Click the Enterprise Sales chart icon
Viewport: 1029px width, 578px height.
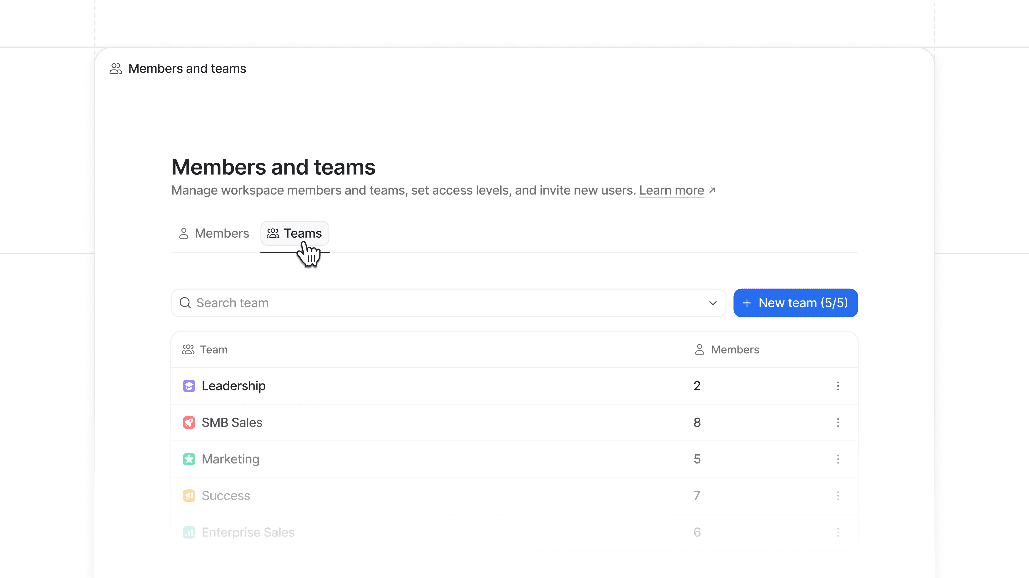point(189,532)
